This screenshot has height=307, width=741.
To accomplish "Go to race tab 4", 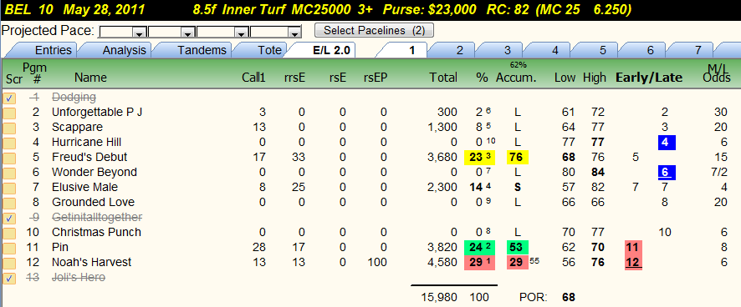I will coord(554,50).
